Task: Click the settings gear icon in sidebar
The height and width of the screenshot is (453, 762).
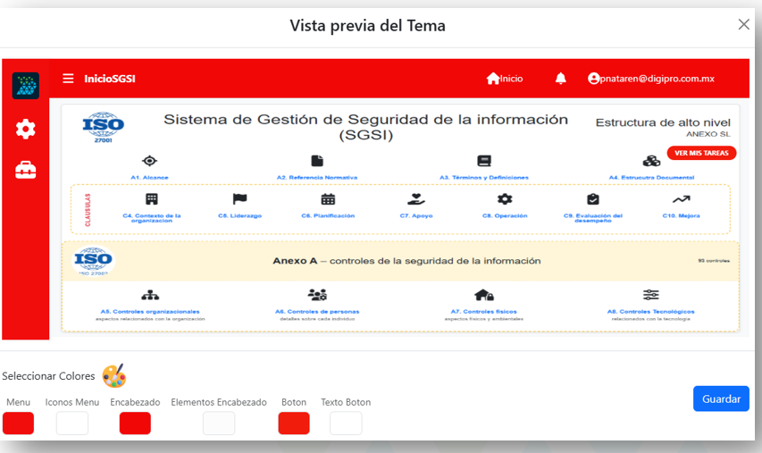Action: coord(26,130)
